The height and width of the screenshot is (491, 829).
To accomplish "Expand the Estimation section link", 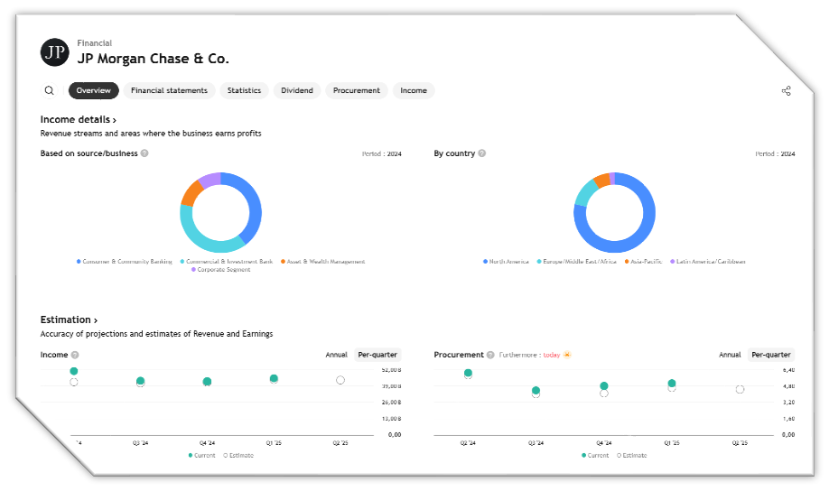I will [x=69, y=320].
